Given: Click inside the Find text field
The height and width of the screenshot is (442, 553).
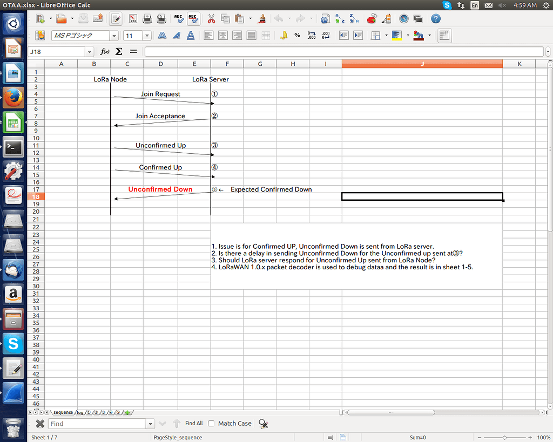Looking at the screenshot, I should pyautogui.click(x=96, y=424).
